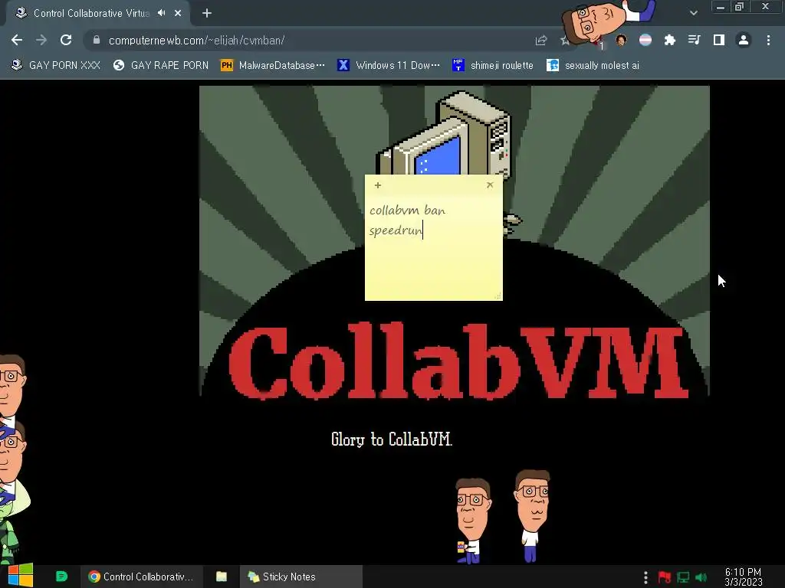Open the Extensions puzzle piece menu
Viewport: 785px width, 588px height.
[670, 40]
